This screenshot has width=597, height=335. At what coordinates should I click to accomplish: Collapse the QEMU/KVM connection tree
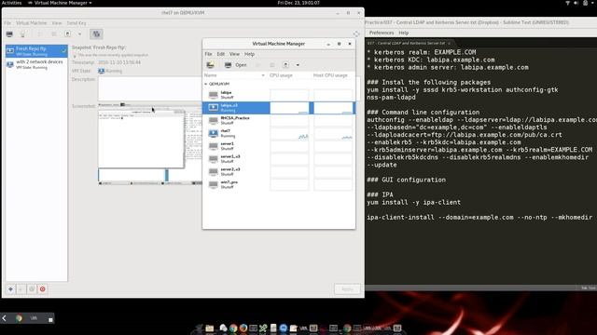[205, 84]
